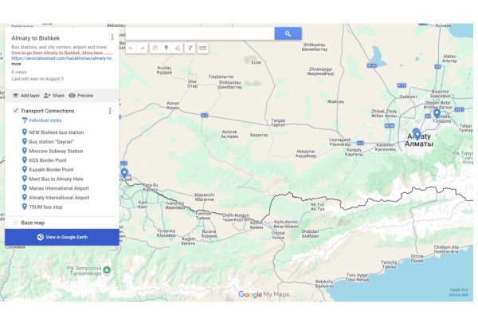Screen dimensions: 478x319
Task: Click the pin icon beside Kazakh Border Point
Action: (x=25, y=169)
